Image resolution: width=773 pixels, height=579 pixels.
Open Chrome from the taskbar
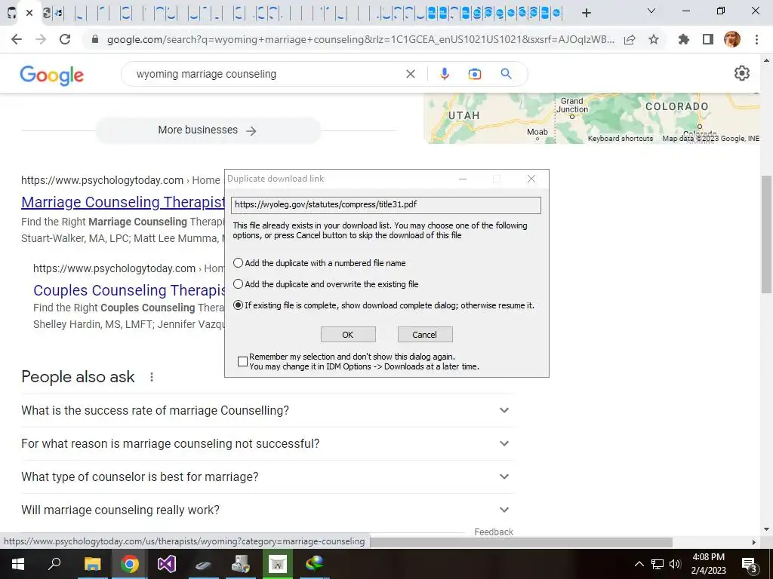pyautogui.click(x=129, y=564)
